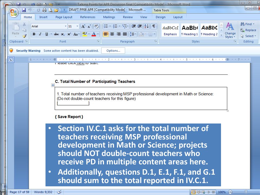The height and width of the screenshot is (195, 260).
Task: Click the proofing check icon in status bar
Action: coord(59,192)
